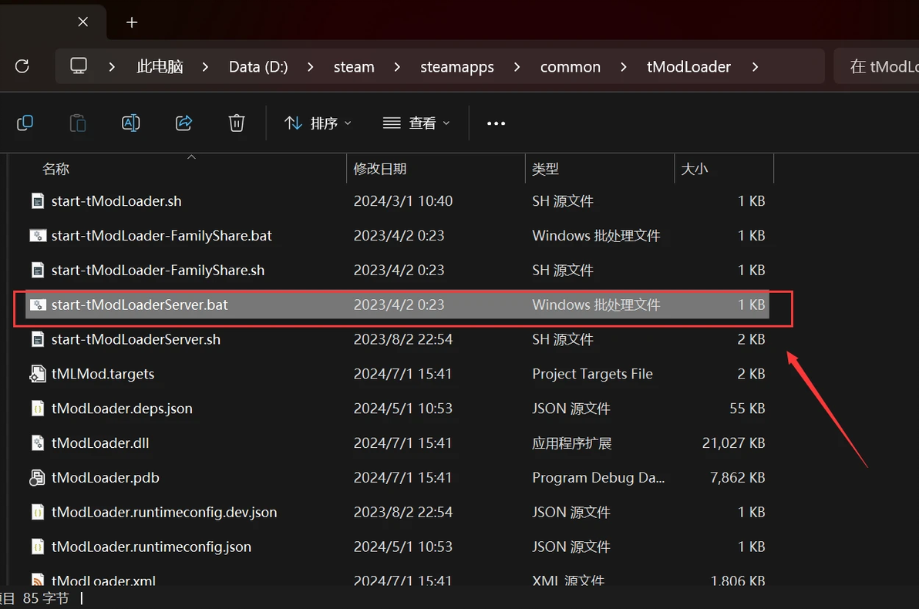919x609 pixels.
Task: Click the Program Debug Da... type cell
Action: [598, 478]
